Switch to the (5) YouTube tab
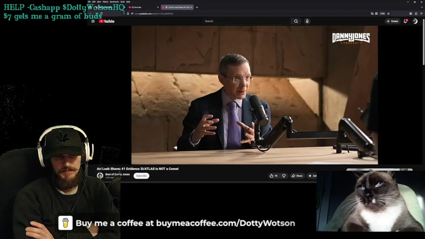Viewport: 425px width, 239px height. point(144,7)
